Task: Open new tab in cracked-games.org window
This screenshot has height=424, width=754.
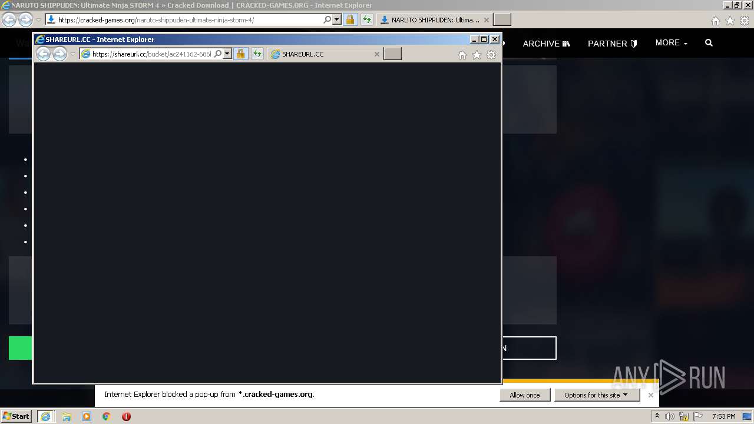Action: 502,20
